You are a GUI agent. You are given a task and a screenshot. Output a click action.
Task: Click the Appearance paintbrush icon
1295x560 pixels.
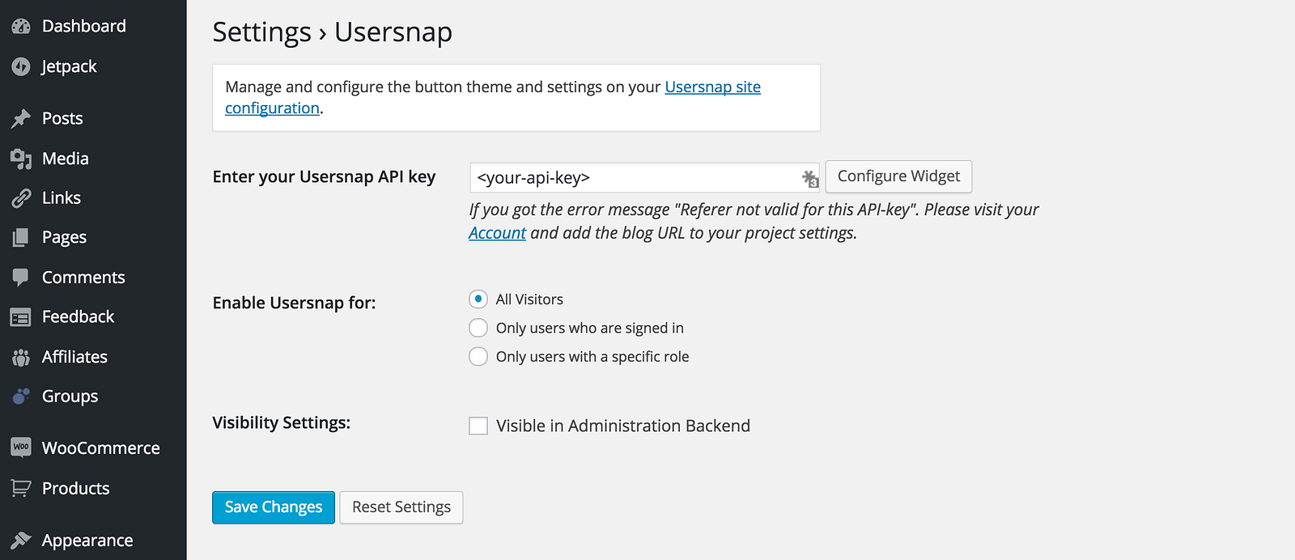pyautogui.click(x=21, y=540)
